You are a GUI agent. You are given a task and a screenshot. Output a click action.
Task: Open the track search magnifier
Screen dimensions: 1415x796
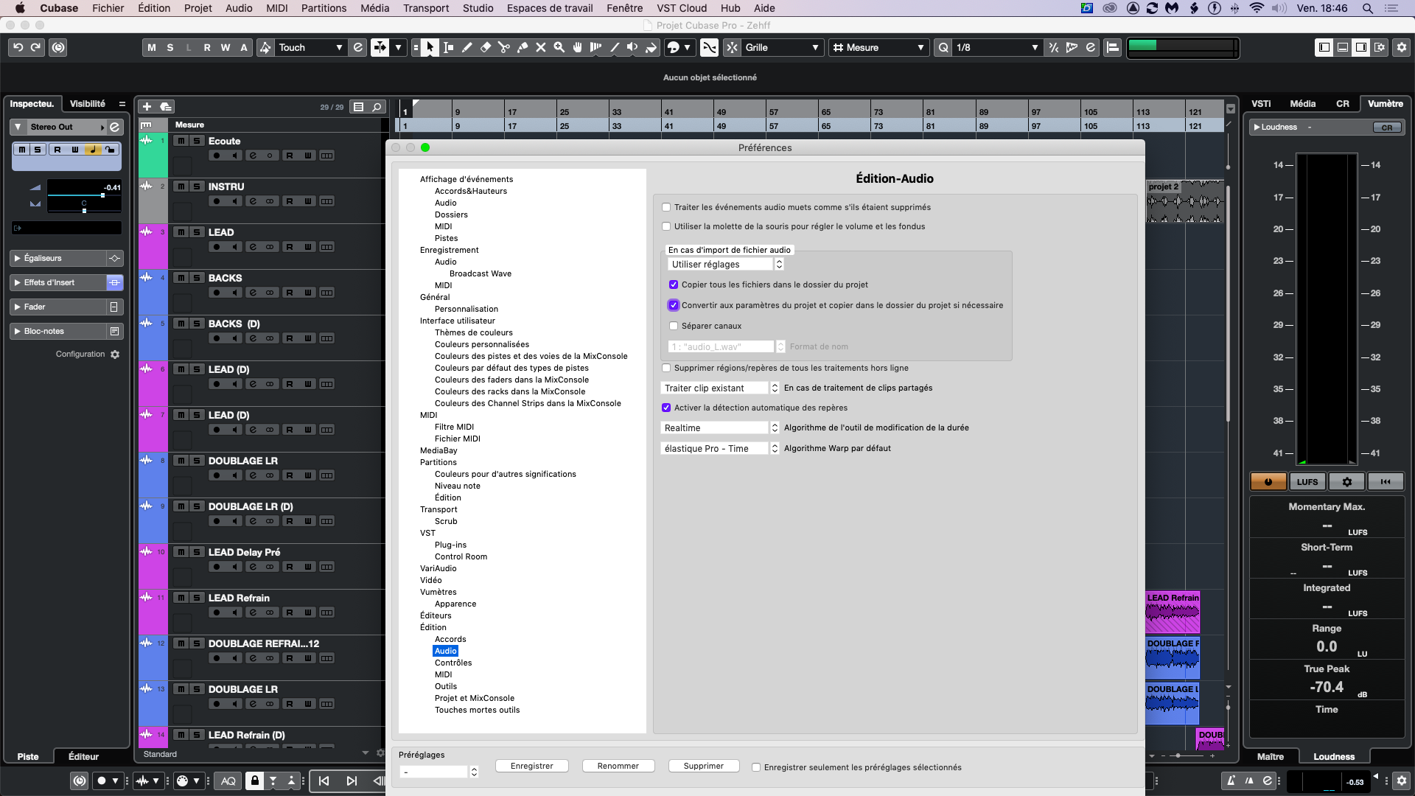[377, 107]
